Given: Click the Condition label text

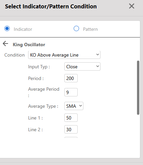Looking at the screenshot, I should (x=14, y=55).
